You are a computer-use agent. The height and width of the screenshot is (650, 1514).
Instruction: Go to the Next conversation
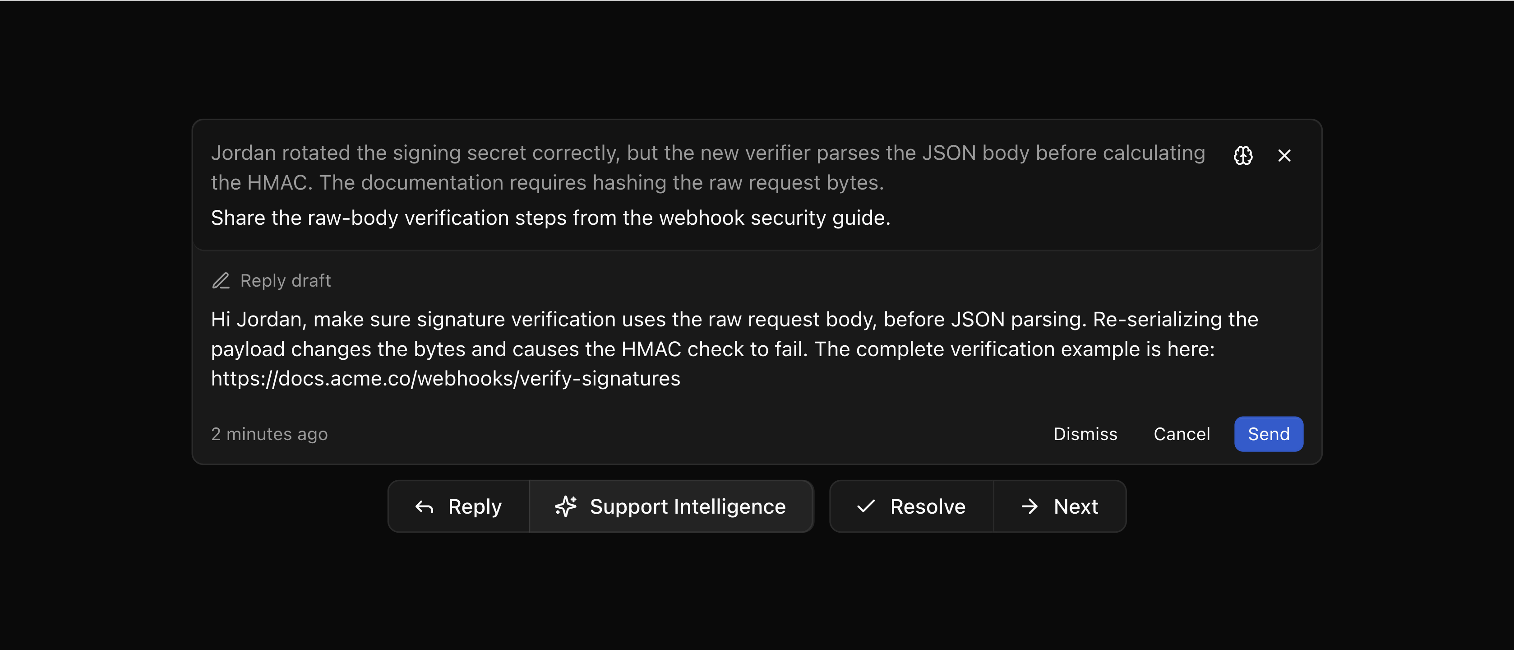pos(1059,506)
